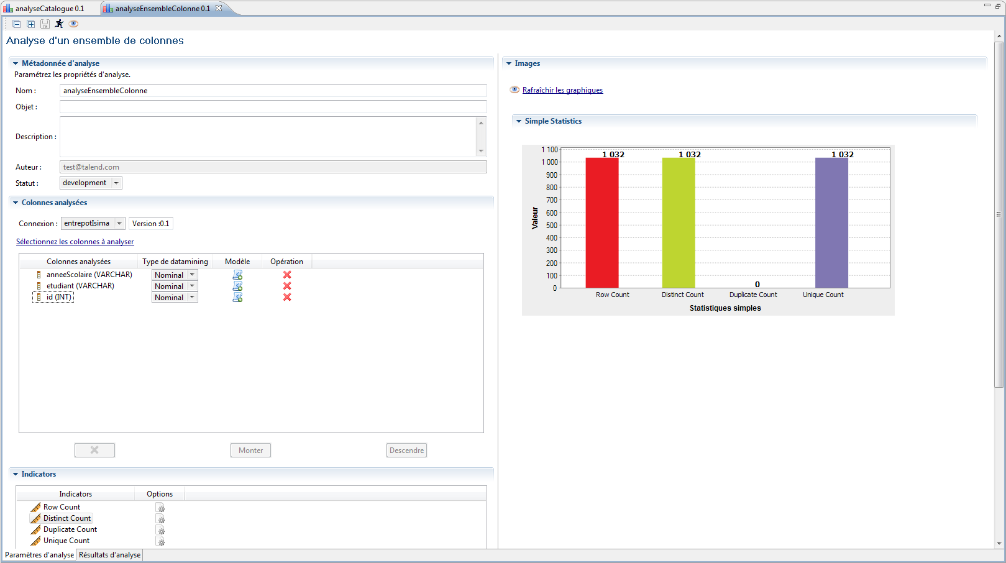Remove the etudiant column with its red X

(x=287, y=286)
